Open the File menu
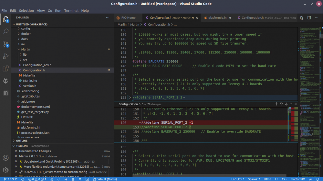323x181 pixels. 4,11
